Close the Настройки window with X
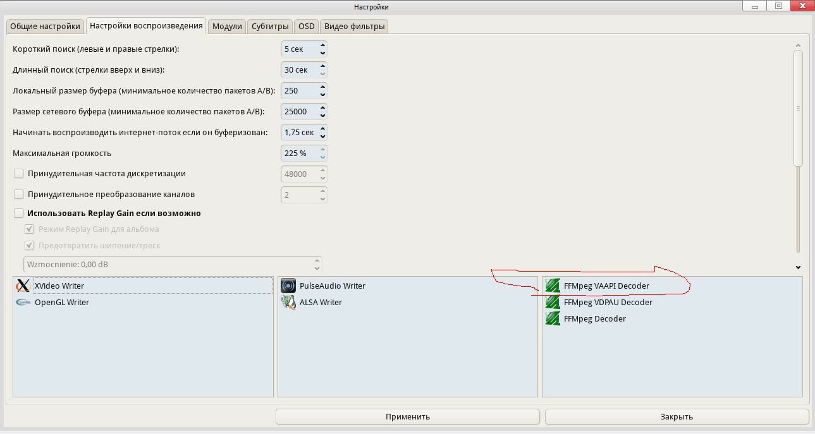The image size is (815, 434). point(801,6)
